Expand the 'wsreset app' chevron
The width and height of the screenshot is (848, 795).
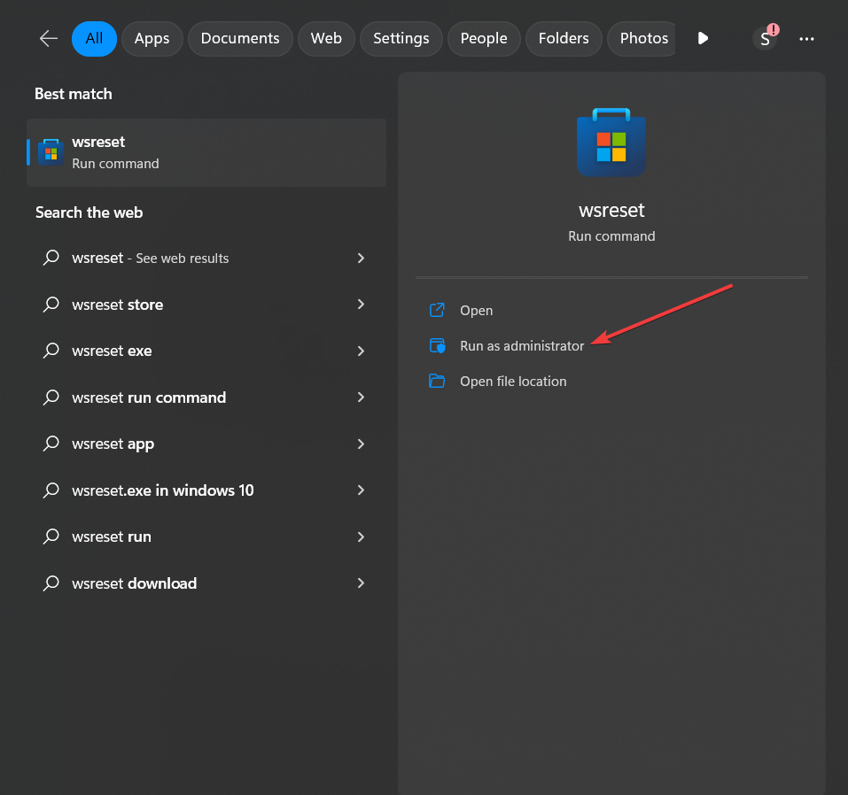(x=361, y=444)
